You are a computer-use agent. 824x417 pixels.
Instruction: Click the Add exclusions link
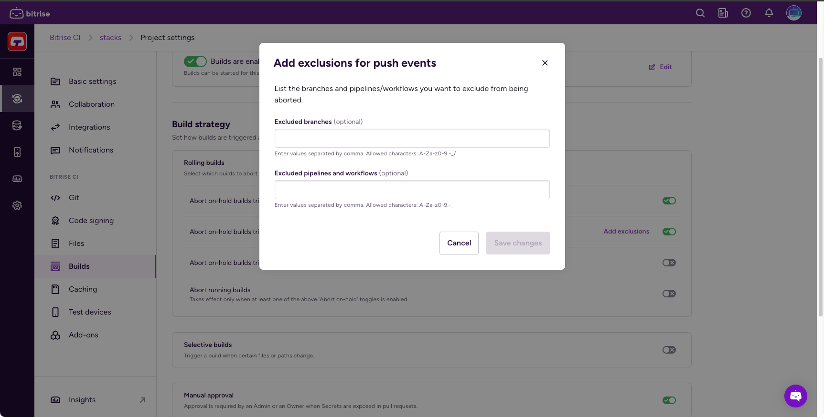(x=626, y=232)
